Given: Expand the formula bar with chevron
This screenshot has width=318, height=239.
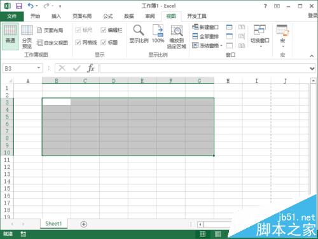Looking at the screenshot, I should point(312,69).
